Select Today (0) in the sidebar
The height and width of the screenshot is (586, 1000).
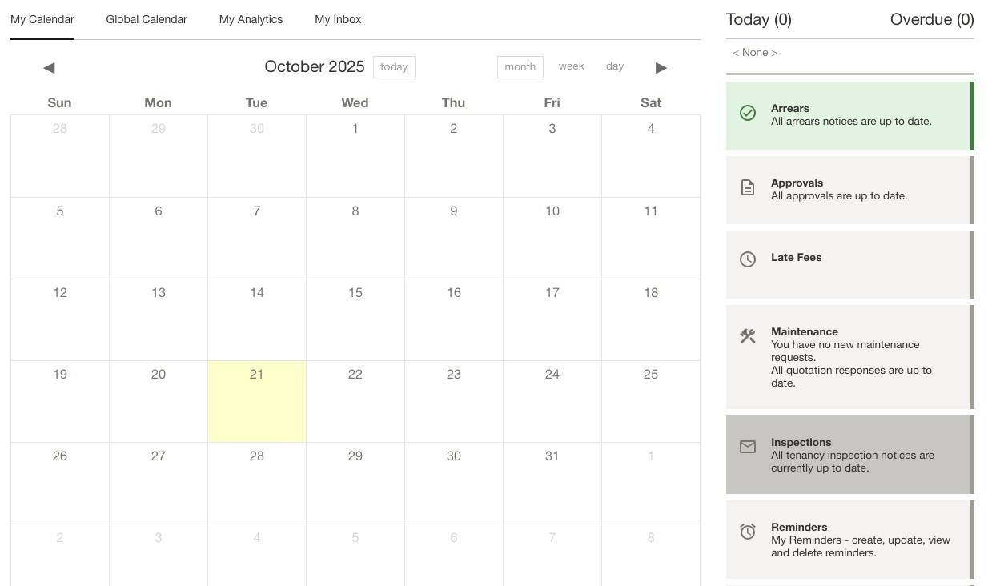pos(758,19)
